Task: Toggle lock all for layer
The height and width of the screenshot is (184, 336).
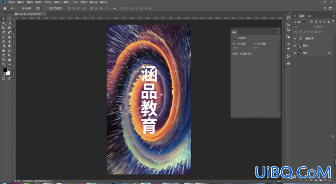Action: [316, 32]
